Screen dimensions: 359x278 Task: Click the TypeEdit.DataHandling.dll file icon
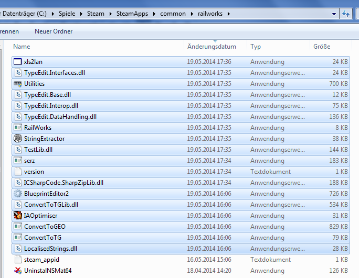coord(18,117)
